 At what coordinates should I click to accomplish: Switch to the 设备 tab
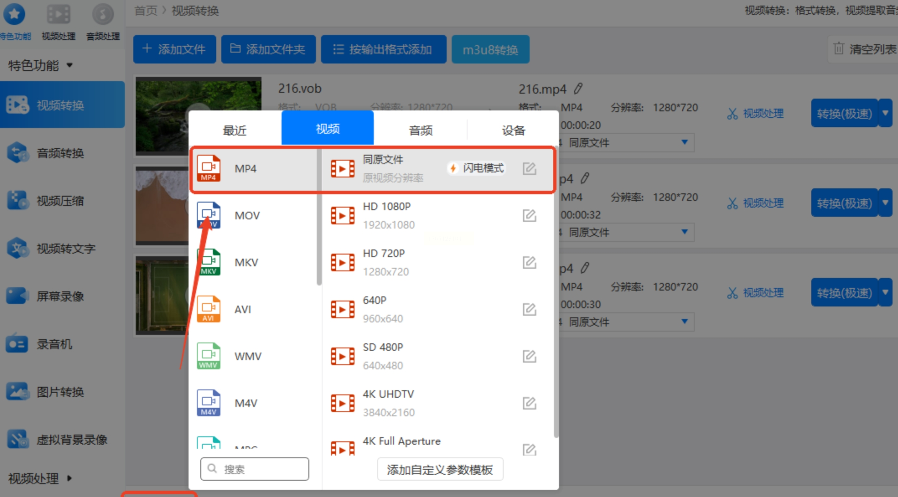(513, 130)
